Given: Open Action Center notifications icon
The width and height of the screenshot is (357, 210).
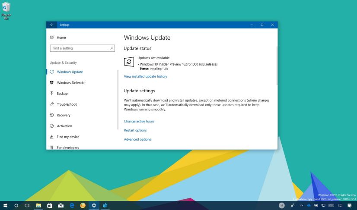Looking at the screenshot, I should point(350,205).
